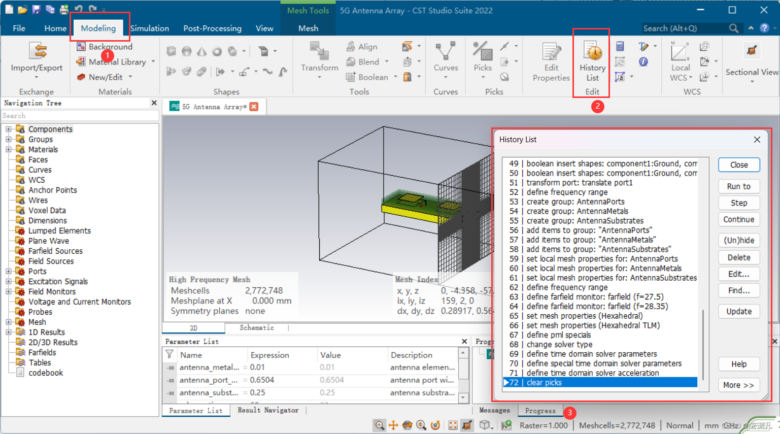
Task: Save the project from quick access toolbar
Action: click(36, 9)
